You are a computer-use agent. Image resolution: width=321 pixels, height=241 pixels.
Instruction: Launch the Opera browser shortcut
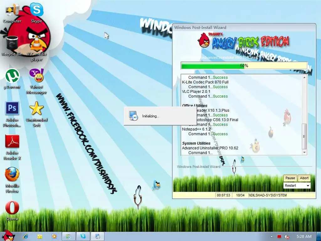tap(12, 211)
